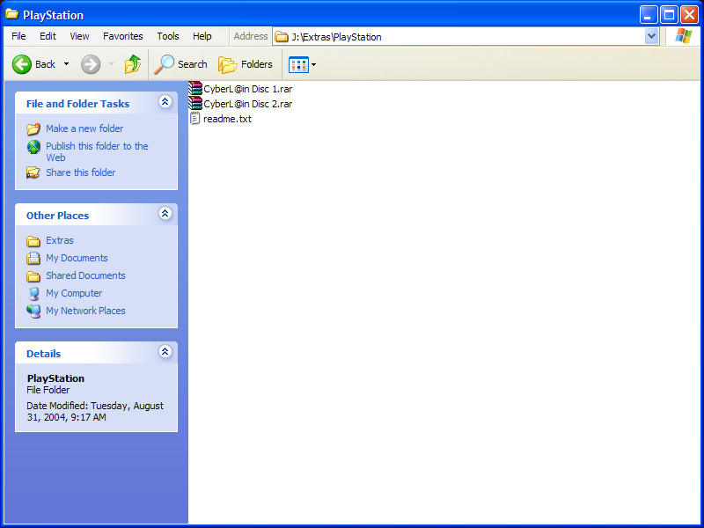Viewport: 704px width, 528px height.
Task: Select the CyberL@in Disc 2.rar archive icon
Action: tap(195, 104)
